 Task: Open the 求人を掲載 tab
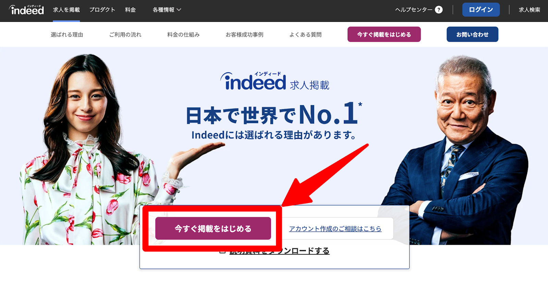[66, 10]
